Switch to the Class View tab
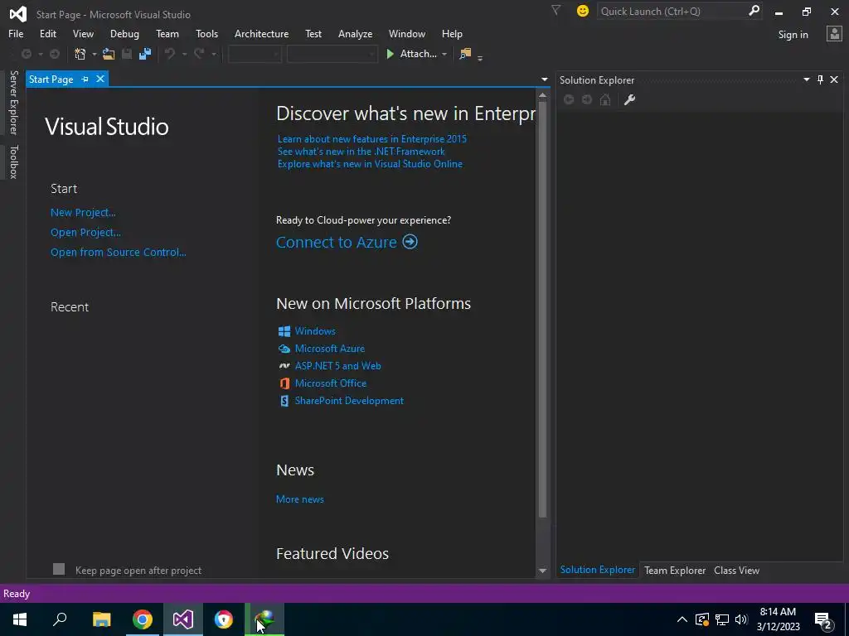The height and width of the screenshot is (636, 849). pyautogui.click(x=736, y=570)
